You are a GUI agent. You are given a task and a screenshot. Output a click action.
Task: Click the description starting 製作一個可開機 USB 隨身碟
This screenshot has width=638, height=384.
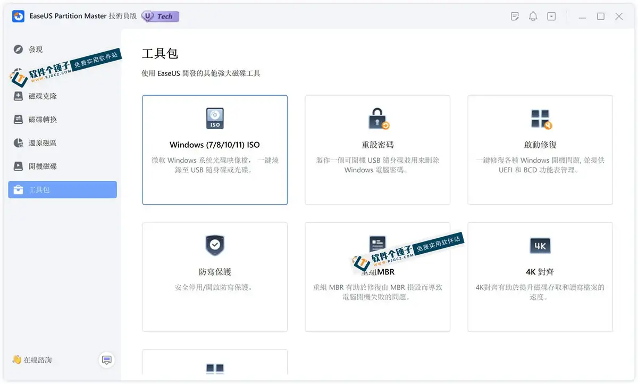click(x=377, y=165)
